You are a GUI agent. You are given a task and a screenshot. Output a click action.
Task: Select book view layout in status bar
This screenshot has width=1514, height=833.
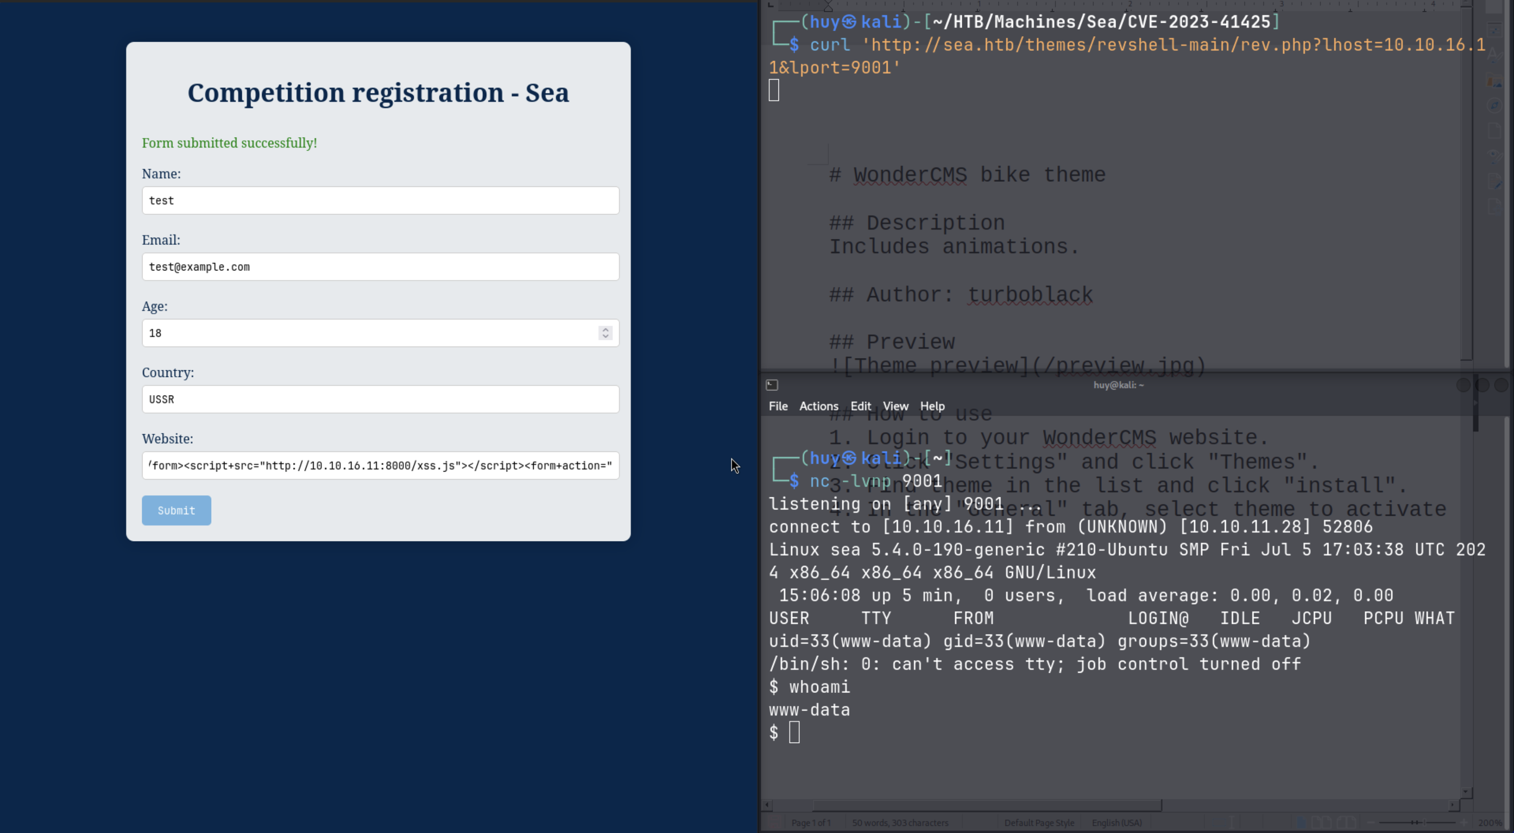pos(1347,822)
